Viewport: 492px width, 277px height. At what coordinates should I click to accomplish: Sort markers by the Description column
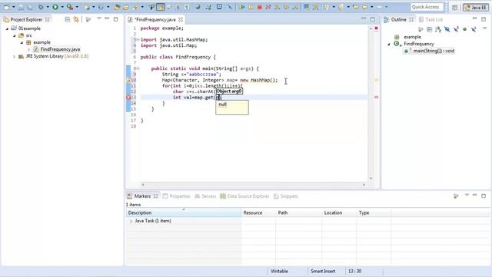tap(184, 212)
